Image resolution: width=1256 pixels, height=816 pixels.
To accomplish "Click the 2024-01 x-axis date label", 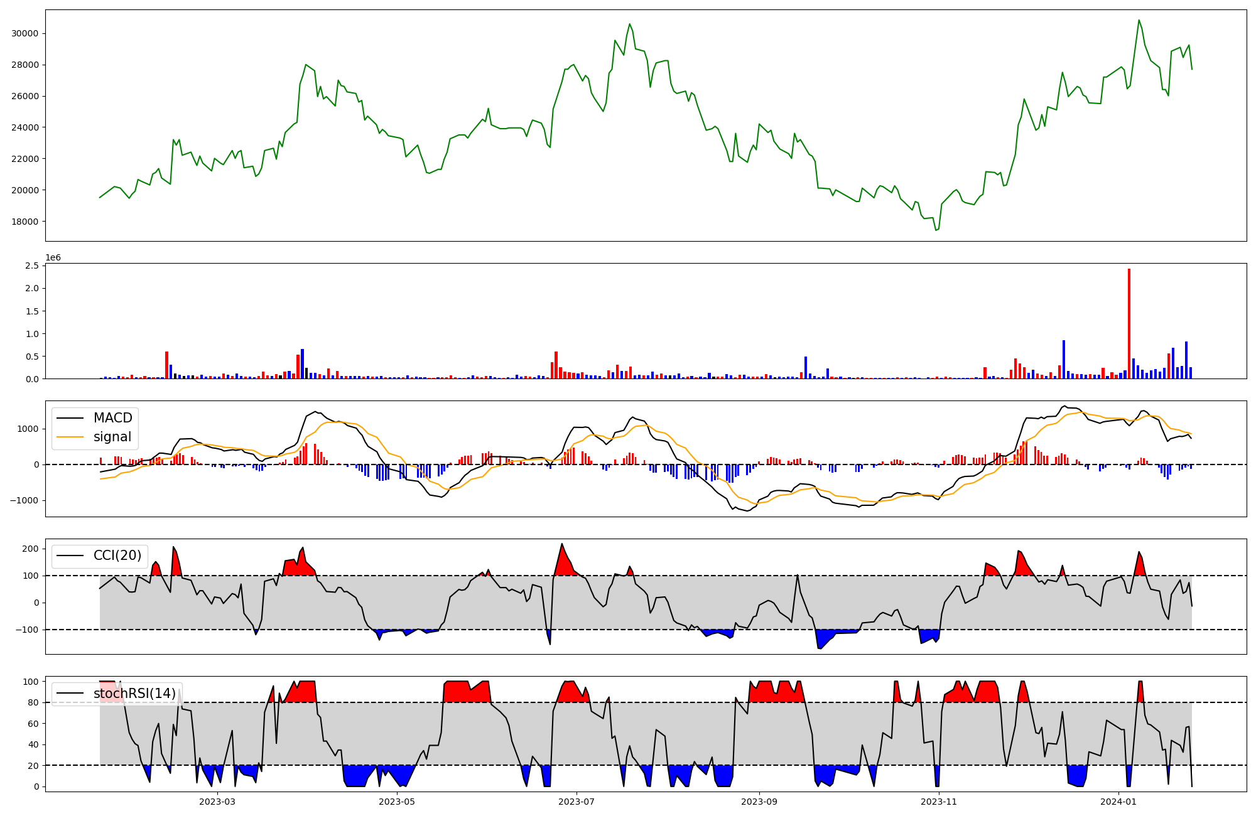I will click(x=1118, y=802).
